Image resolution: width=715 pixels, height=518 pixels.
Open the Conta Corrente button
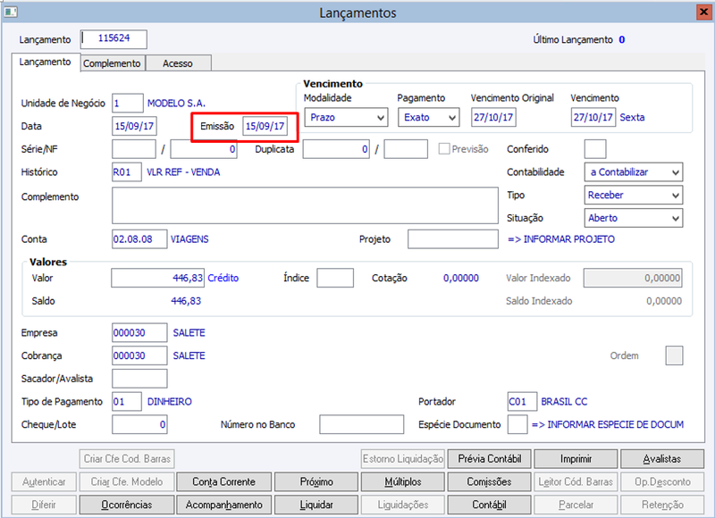[x=224, y=482]
